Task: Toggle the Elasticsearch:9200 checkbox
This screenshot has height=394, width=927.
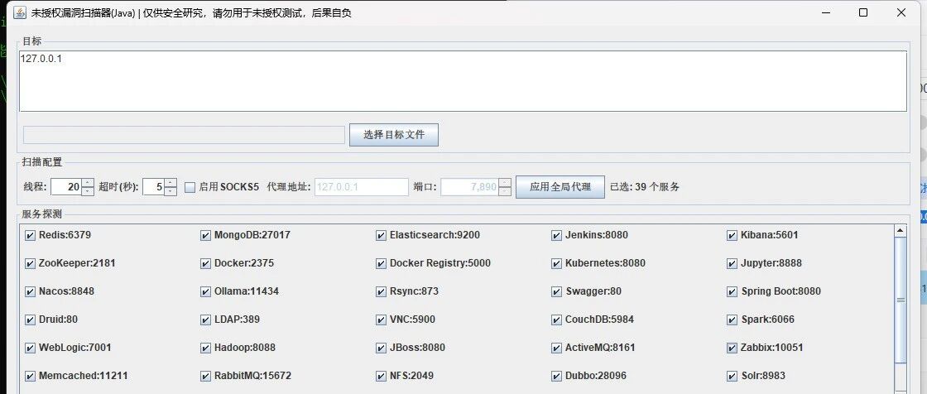Action: tap(381, 235)
